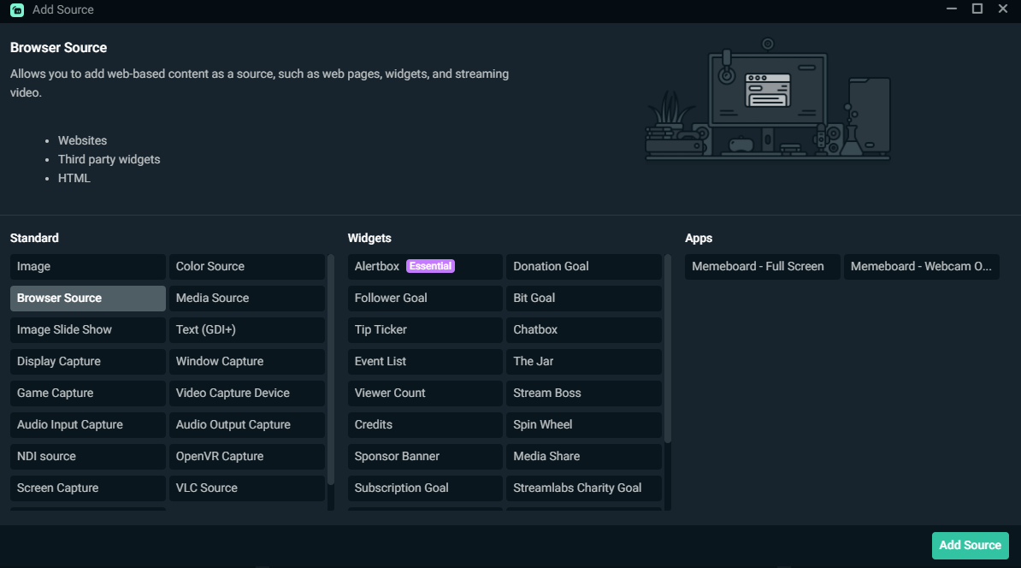
Task: Select the Image source type
Action: (87, 266)
